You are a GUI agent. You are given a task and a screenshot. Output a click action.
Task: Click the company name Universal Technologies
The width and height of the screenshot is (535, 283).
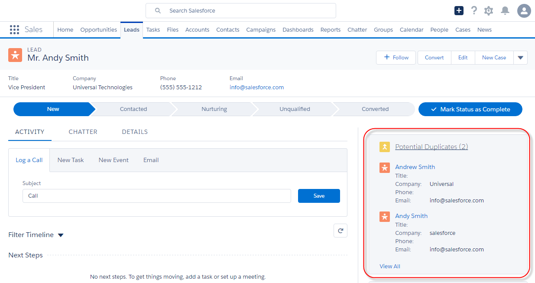point(103,87)
